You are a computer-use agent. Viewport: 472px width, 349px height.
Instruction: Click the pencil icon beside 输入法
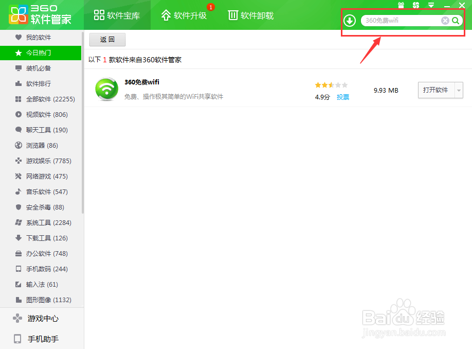click(19, 284)
